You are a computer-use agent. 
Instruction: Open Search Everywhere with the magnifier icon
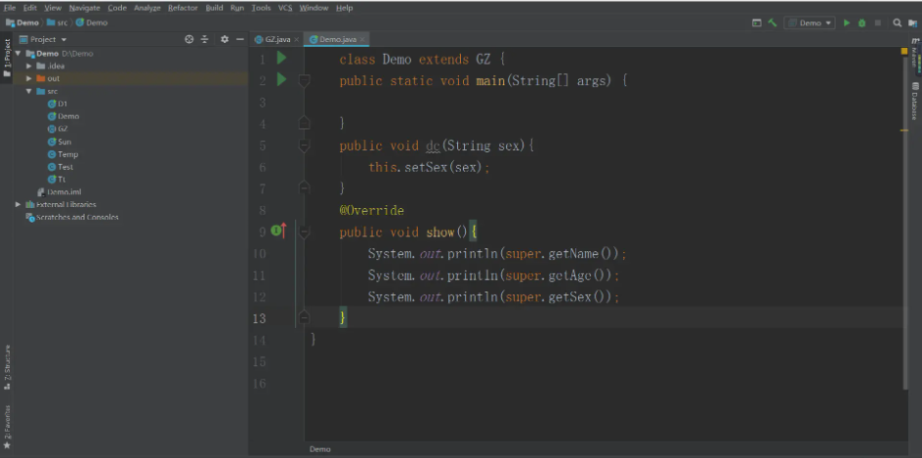click(898, 22)
